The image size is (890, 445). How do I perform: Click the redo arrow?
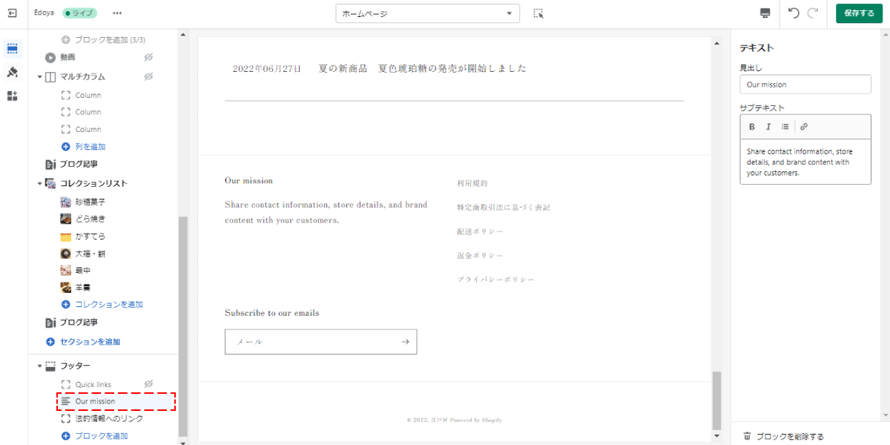pyautogui.click(x=813, y=13)
